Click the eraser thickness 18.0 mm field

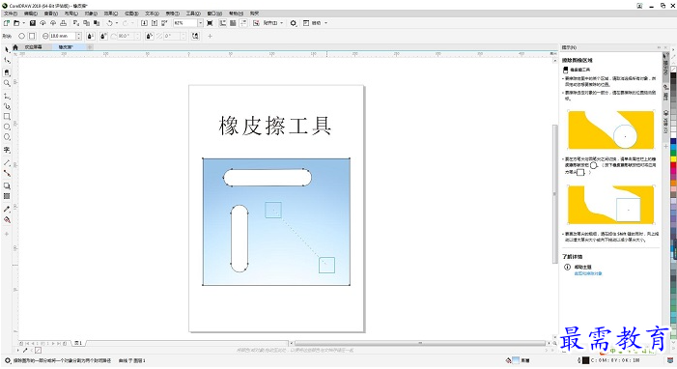point(63,36)
